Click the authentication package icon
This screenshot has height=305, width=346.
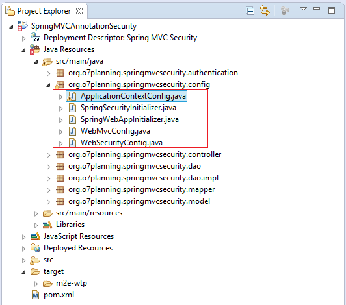[x=60, y=73]
